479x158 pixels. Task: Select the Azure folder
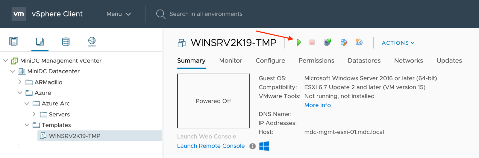pyautogui.click(x=43, y=93)
